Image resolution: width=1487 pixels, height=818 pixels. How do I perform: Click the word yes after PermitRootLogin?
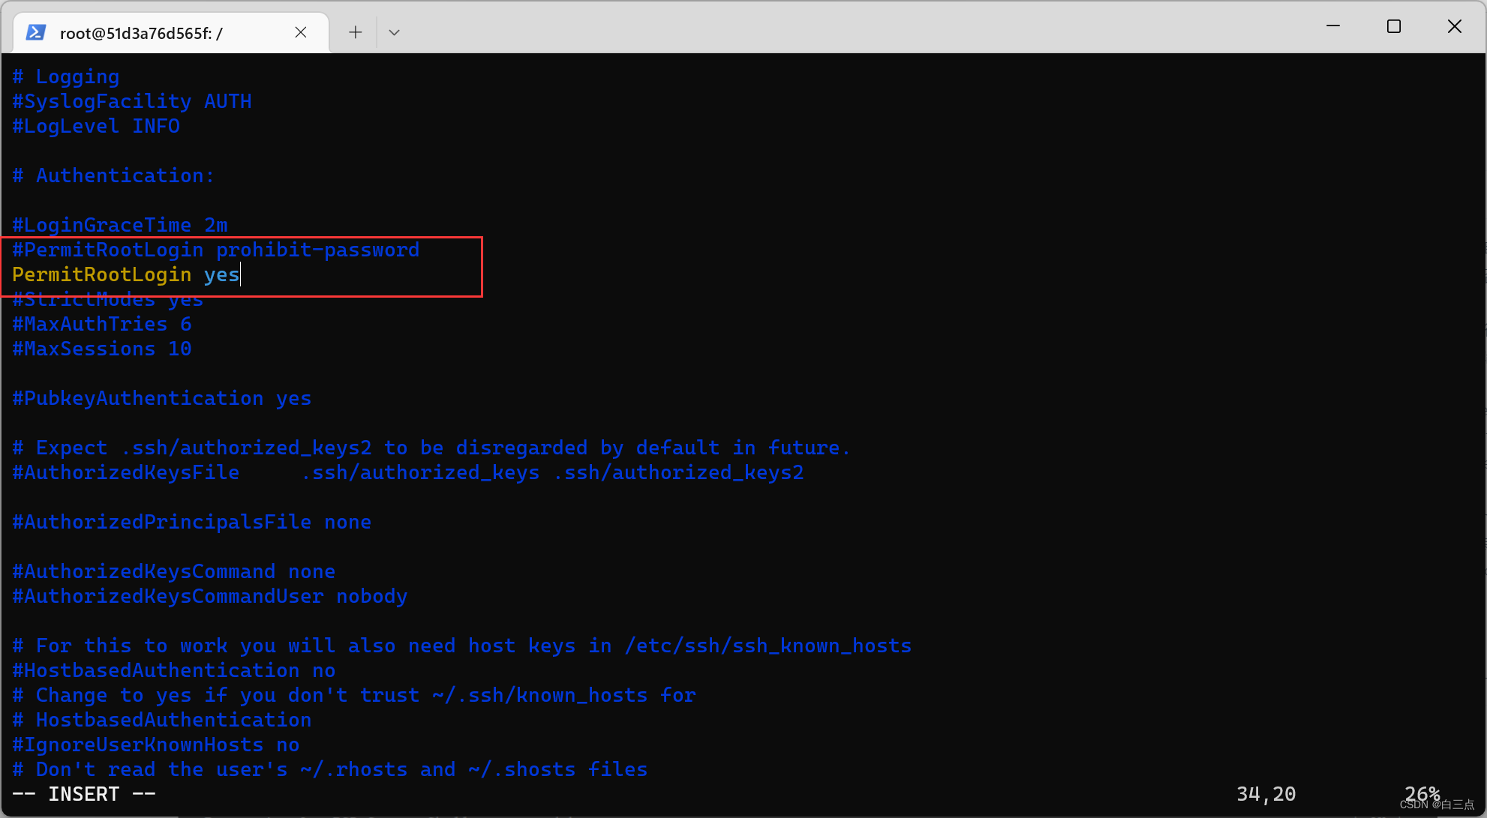(221, 274)
